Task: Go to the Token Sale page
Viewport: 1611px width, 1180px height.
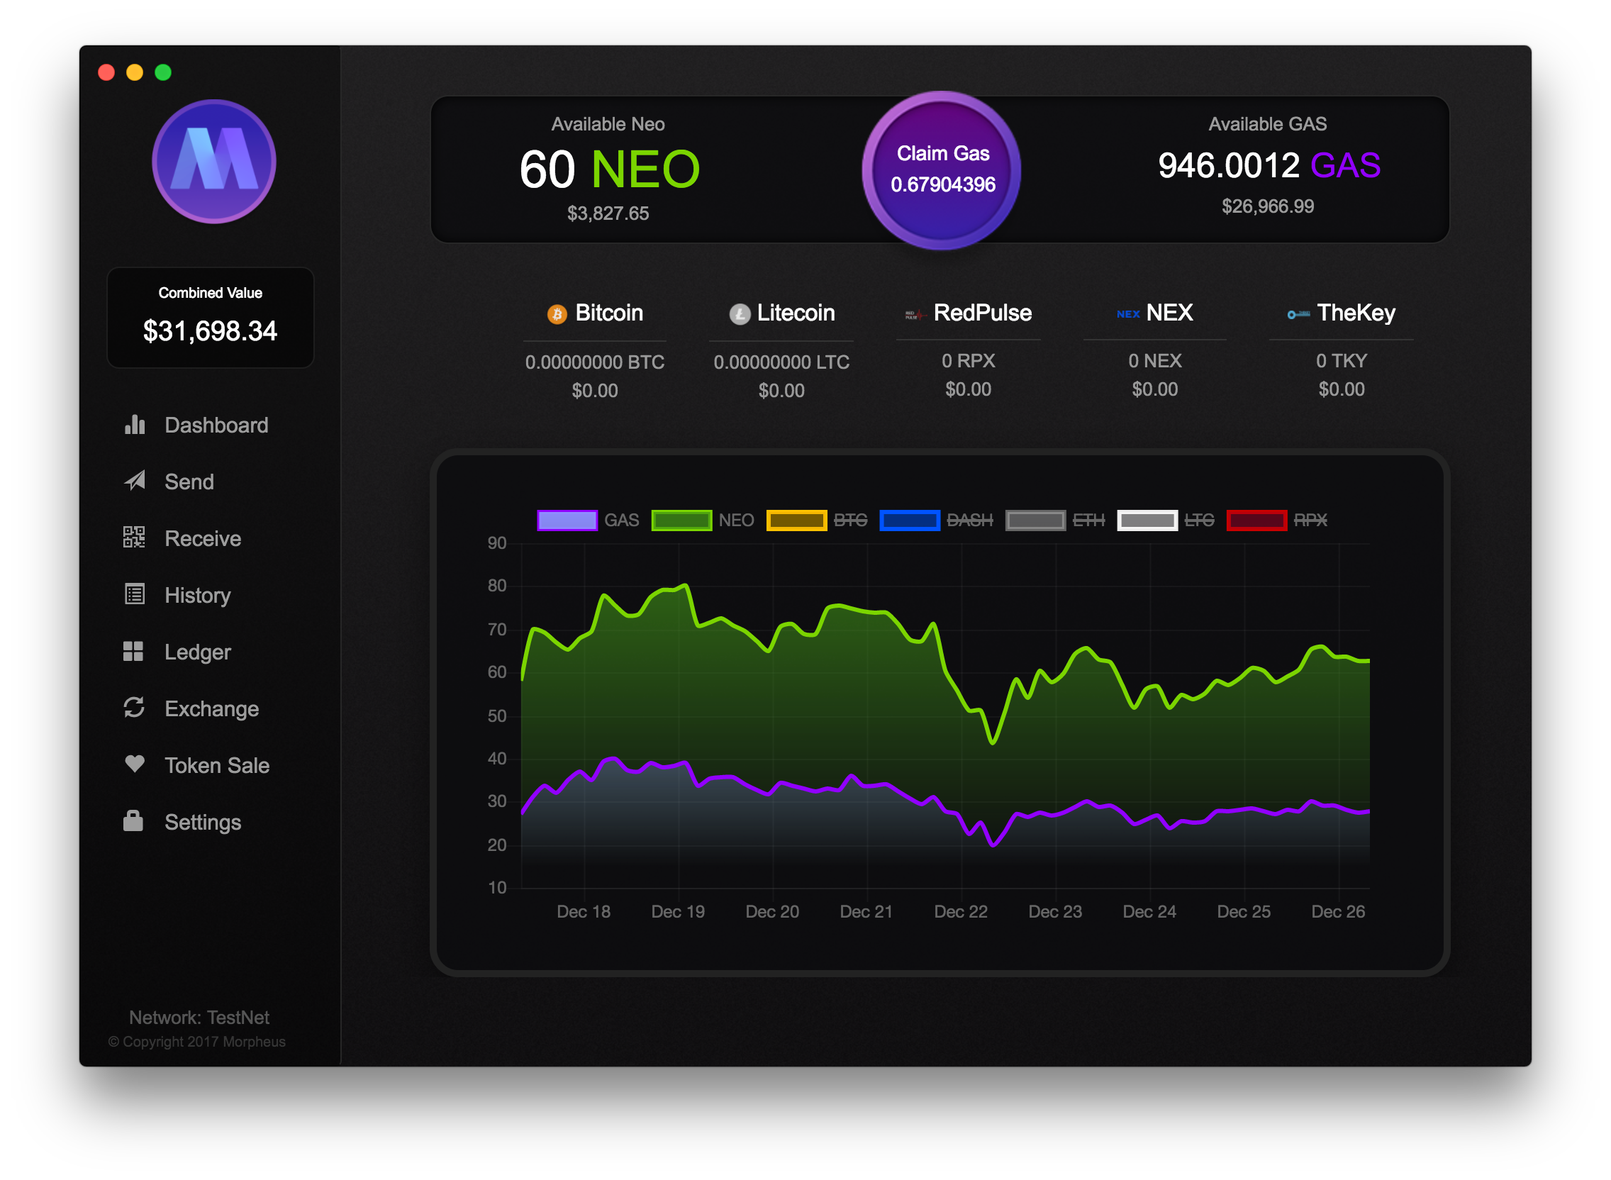Action: tap(216, 765)
